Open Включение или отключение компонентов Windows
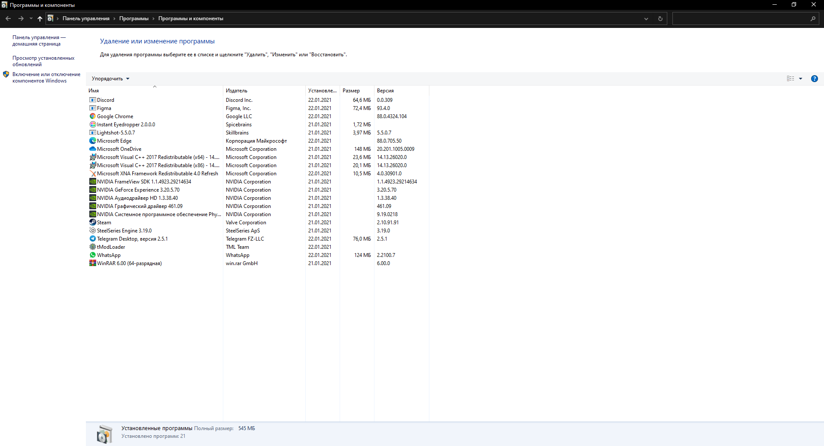Viewport: 824px width, 446px height. coord(46,77)
